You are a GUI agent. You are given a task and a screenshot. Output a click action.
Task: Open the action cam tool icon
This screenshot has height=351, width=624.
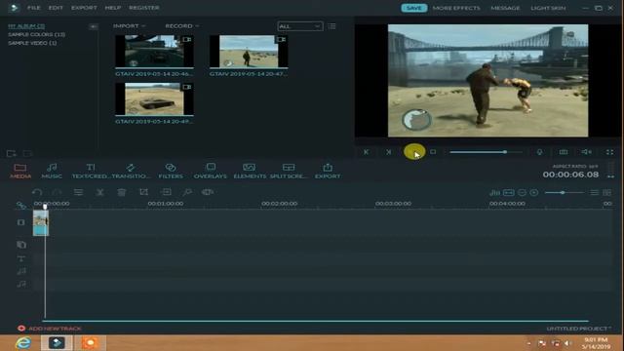[208, 192]
